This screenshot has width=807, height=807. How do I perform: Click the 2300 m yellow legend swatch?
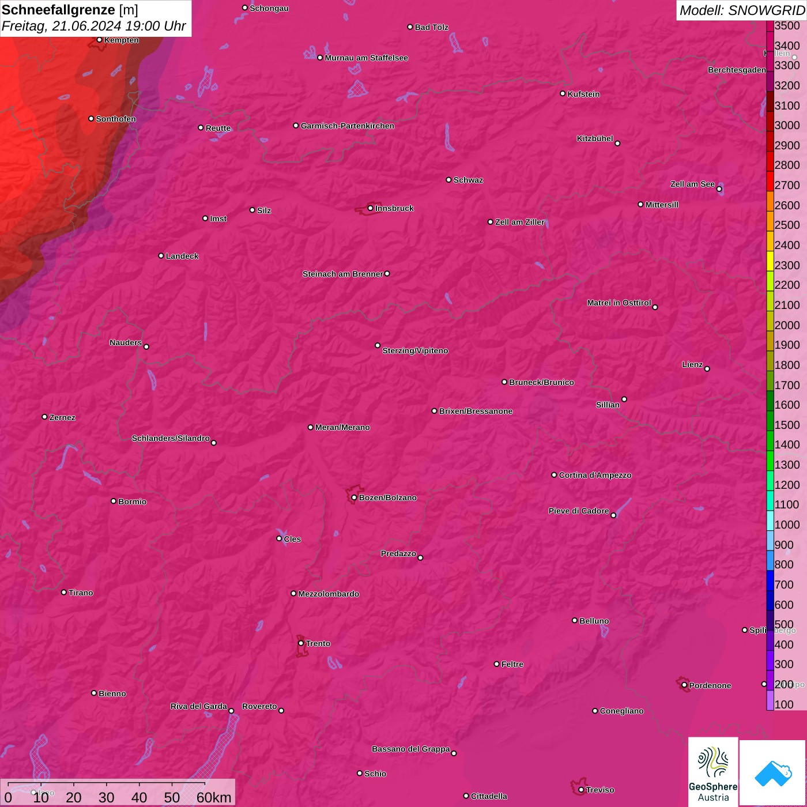(x=770, y=261)
